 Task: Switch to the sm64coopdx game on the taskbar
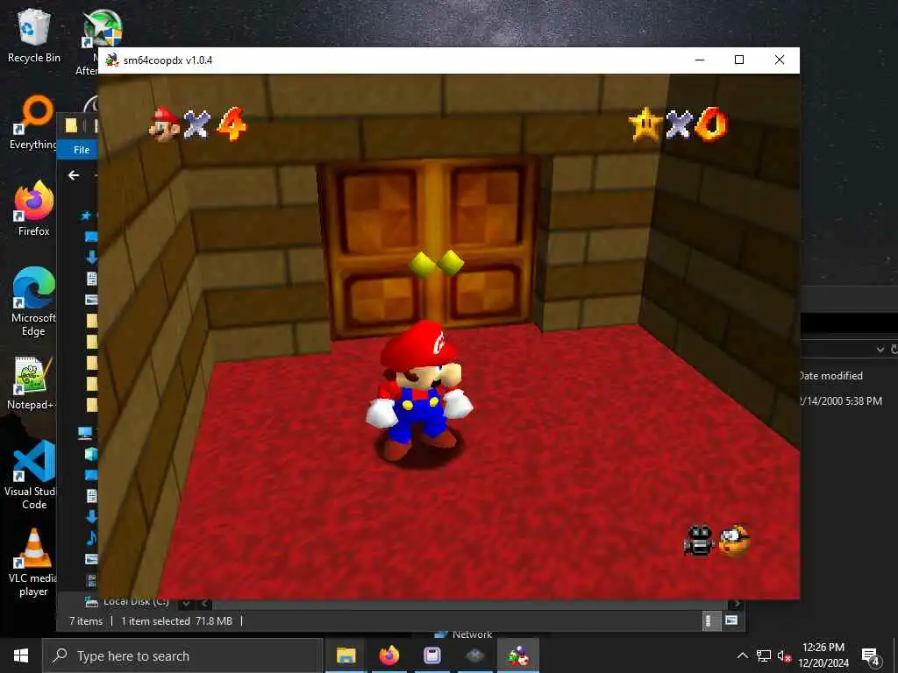pos(518,655)
